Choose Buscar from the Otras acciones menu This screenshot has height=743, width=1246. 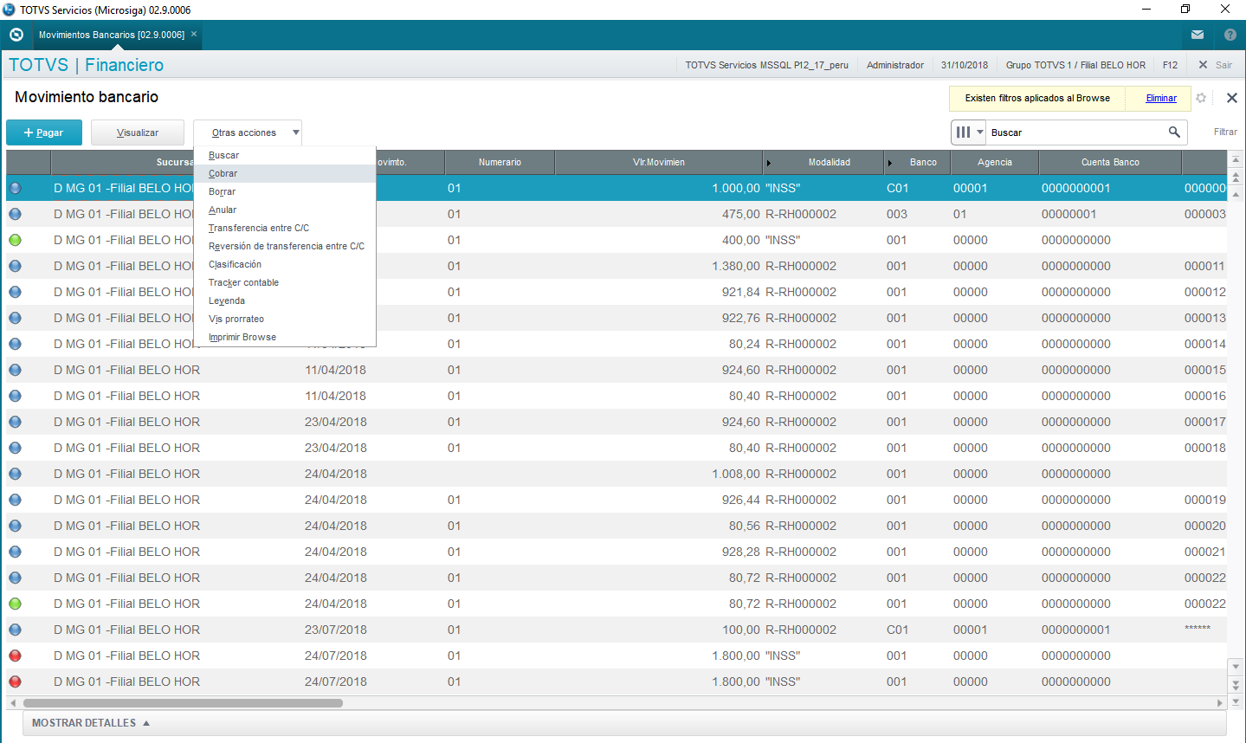pyautogui.click(x=285, y=155)
